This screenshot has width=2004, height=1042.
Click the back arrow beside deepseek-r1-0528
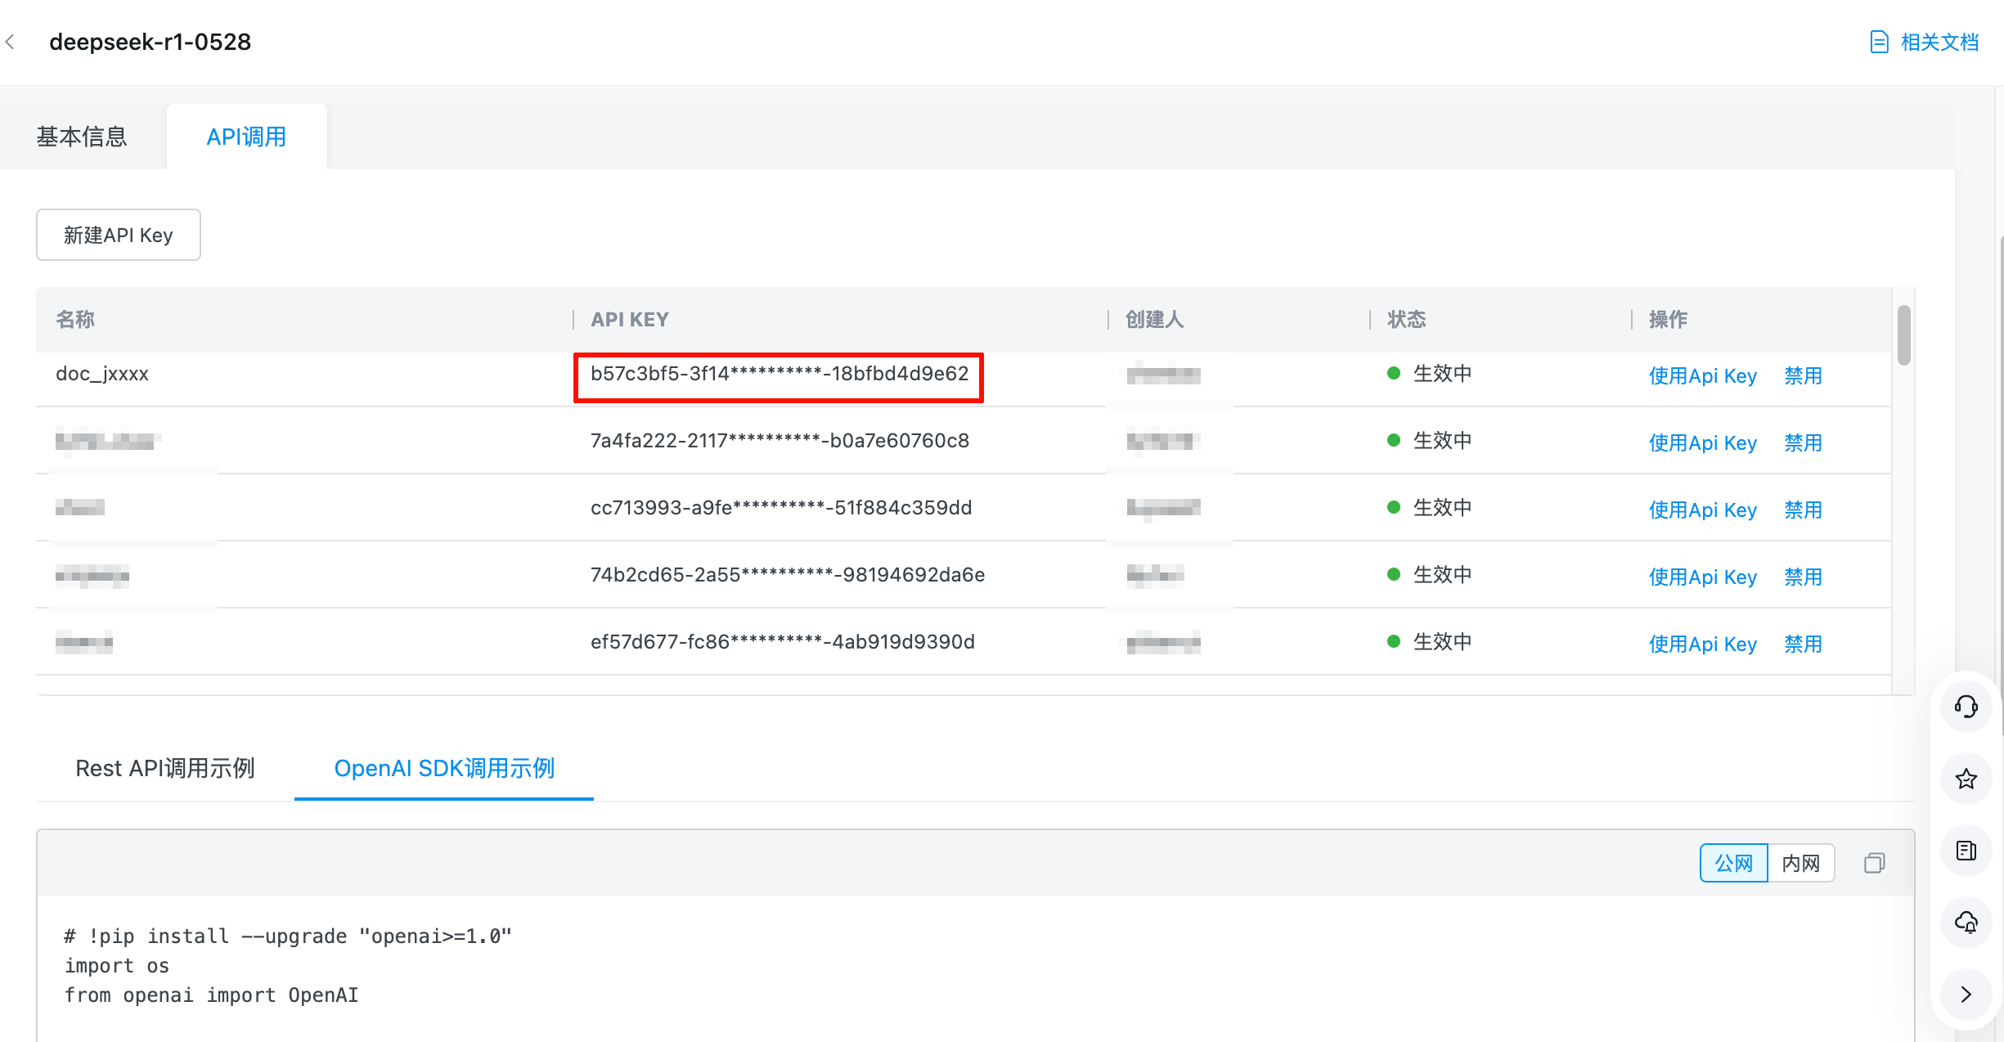point(11,42)
